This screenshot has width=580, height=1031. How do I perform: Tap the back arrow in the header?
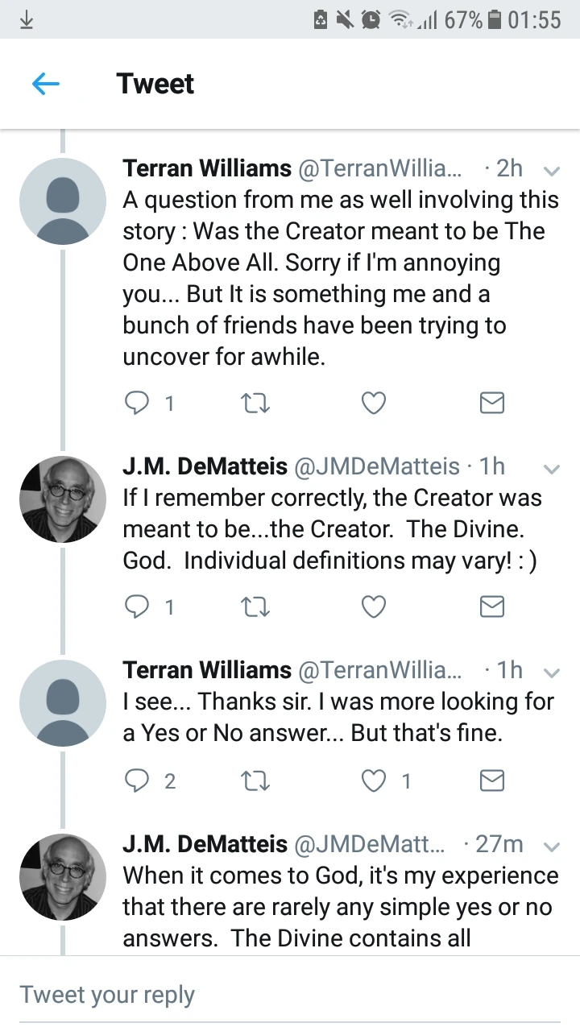[46, 84]
